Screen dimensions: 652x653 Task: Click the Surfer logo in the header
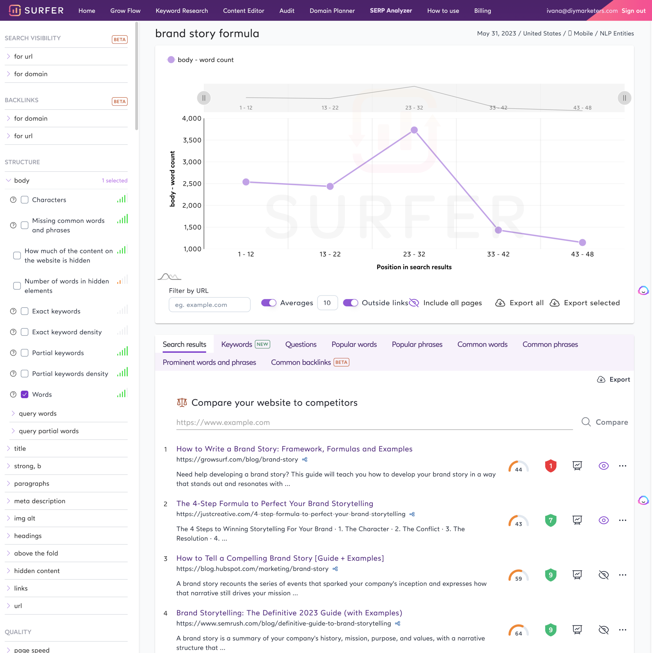click(x=35, y=11)
